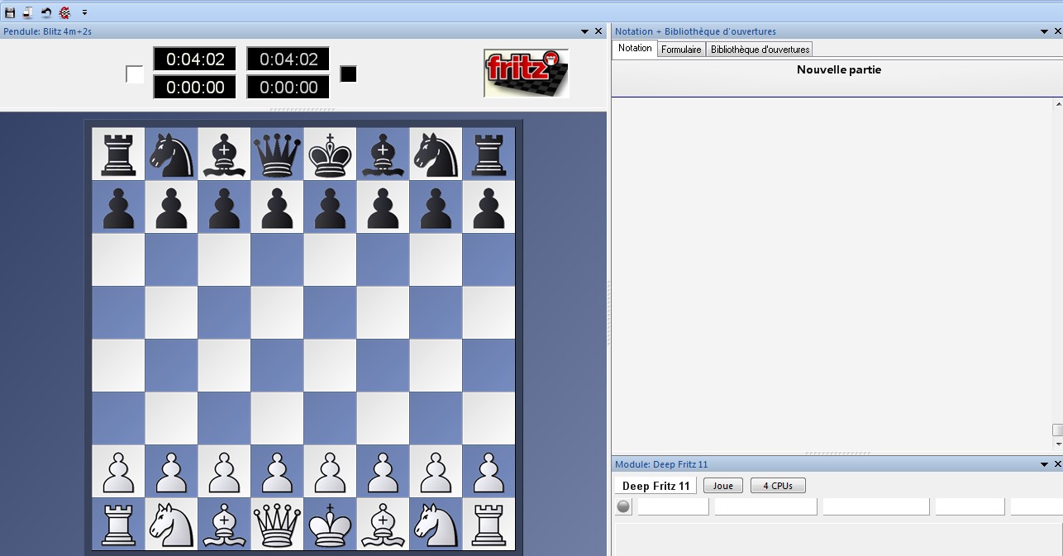Screen dimensions: 1063x556
Task: Expand the Notation panel options arrow
Action: click(x=1045, y=31)
